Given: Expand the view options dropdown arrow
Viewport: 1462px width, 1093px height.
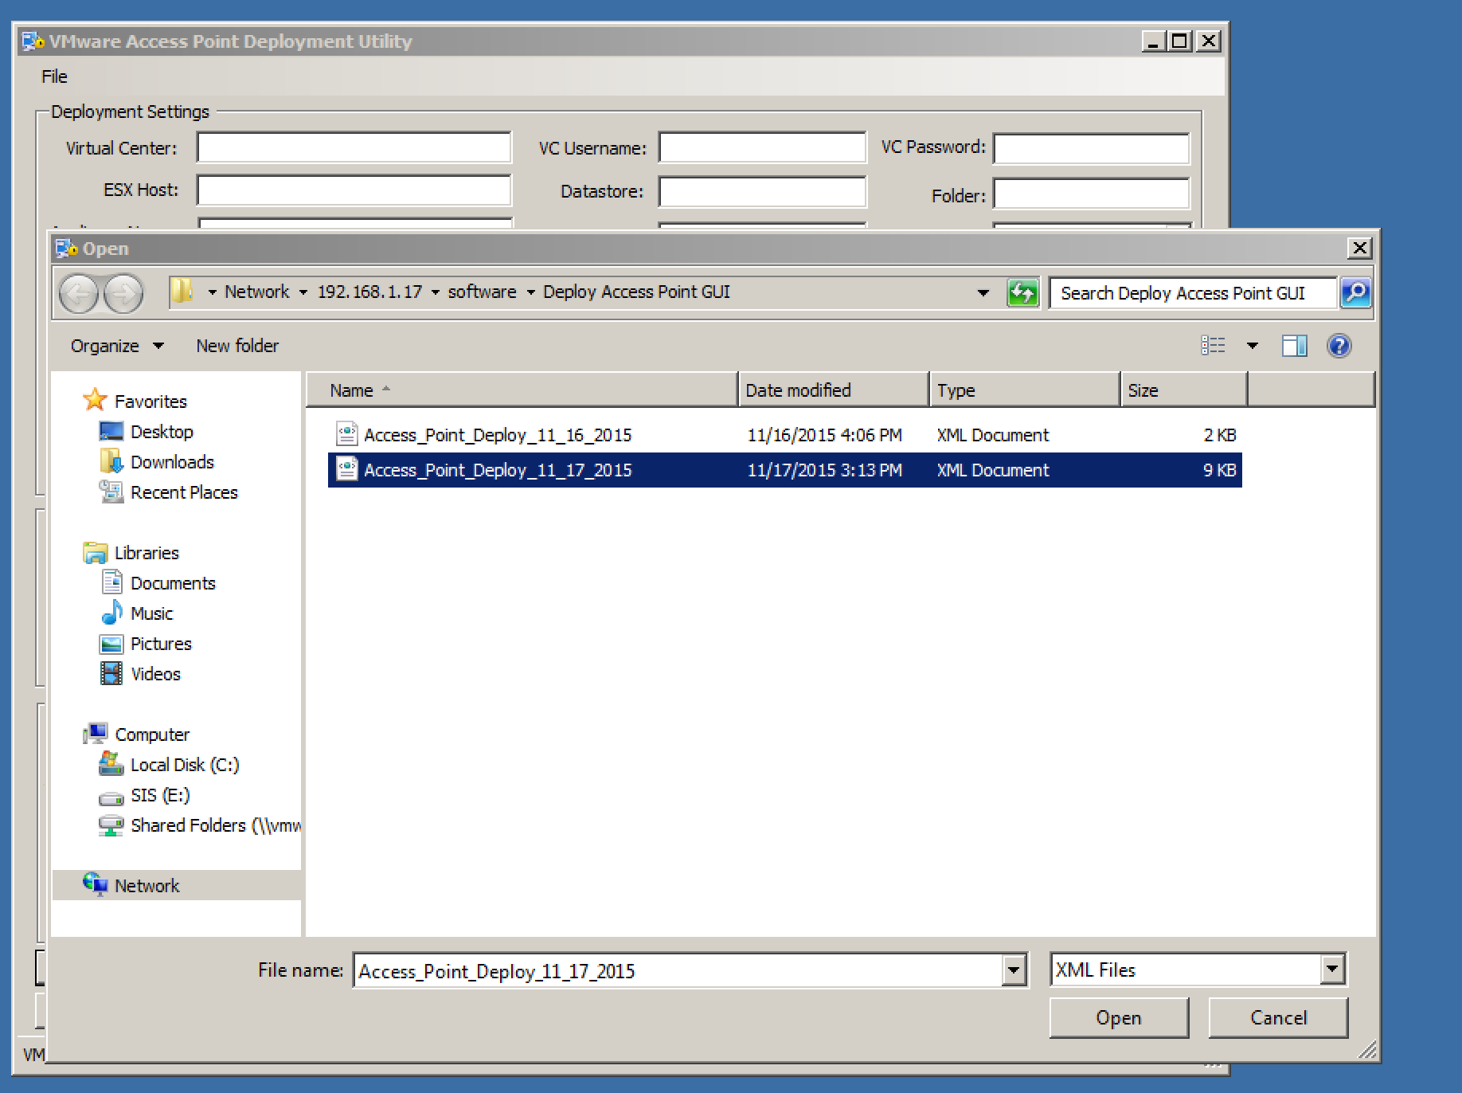Looking at the screenshot, I should (1252, 346).
